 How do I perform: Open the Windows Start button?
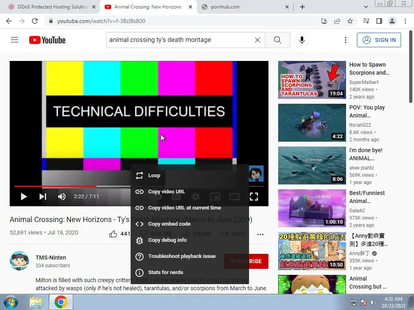point(11,302)
